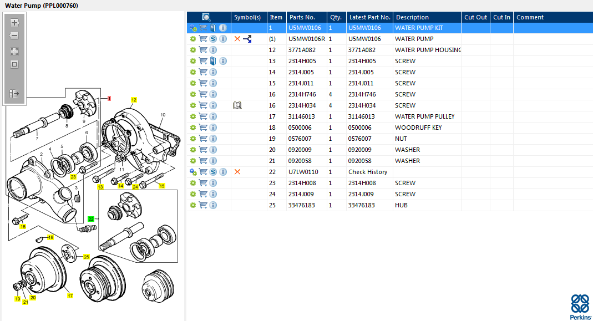
Task: Add WATER PUMP HOUSING 3771A082 to the cart
Action: point(203,50)
